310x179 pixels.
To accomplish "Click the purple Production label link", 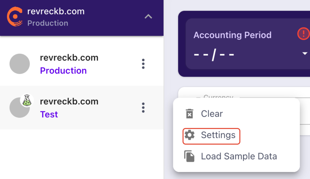I will click(x=63, y=71).
